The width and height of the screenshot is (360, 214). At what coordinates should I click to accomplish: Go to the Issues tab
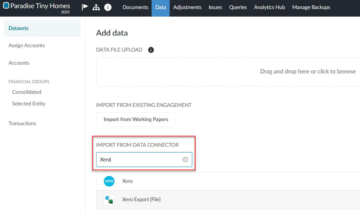tap(215, 7)
